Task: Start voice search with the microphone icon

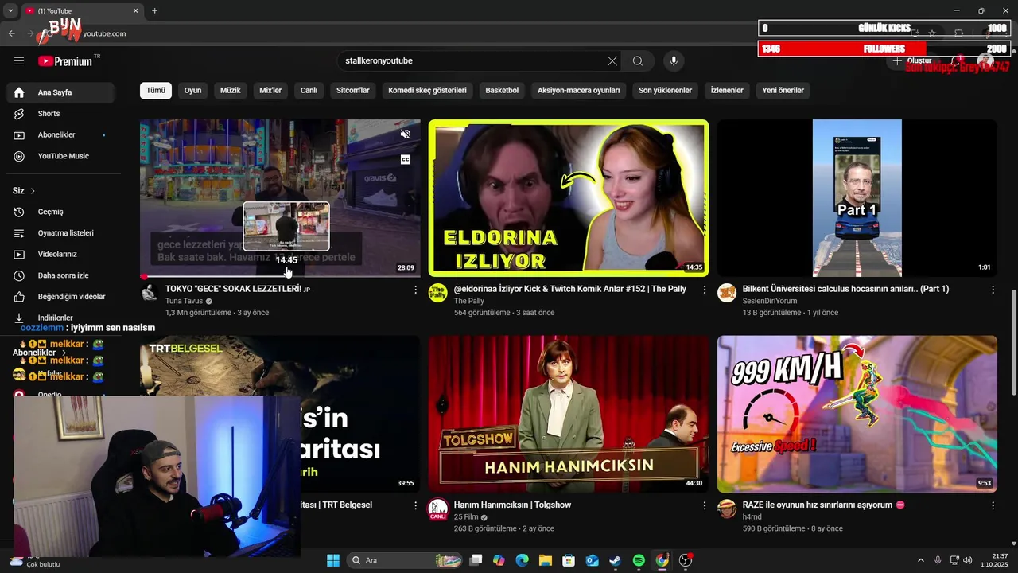Action: pyautogui.click(x=674, y=61)
